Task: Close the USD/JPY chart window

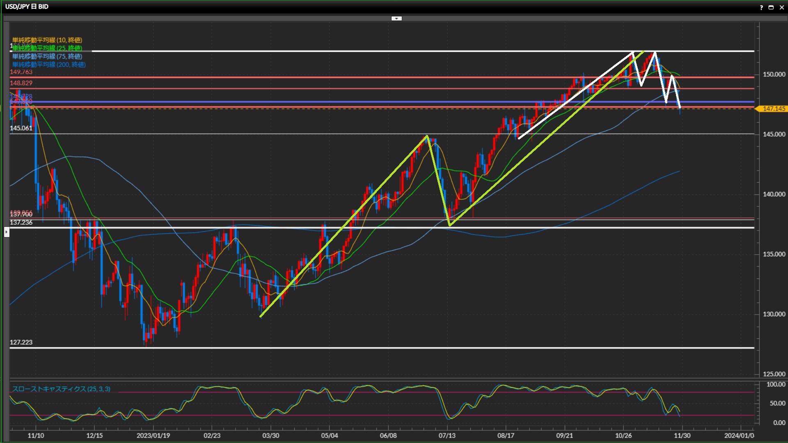Action: [781, 7]
